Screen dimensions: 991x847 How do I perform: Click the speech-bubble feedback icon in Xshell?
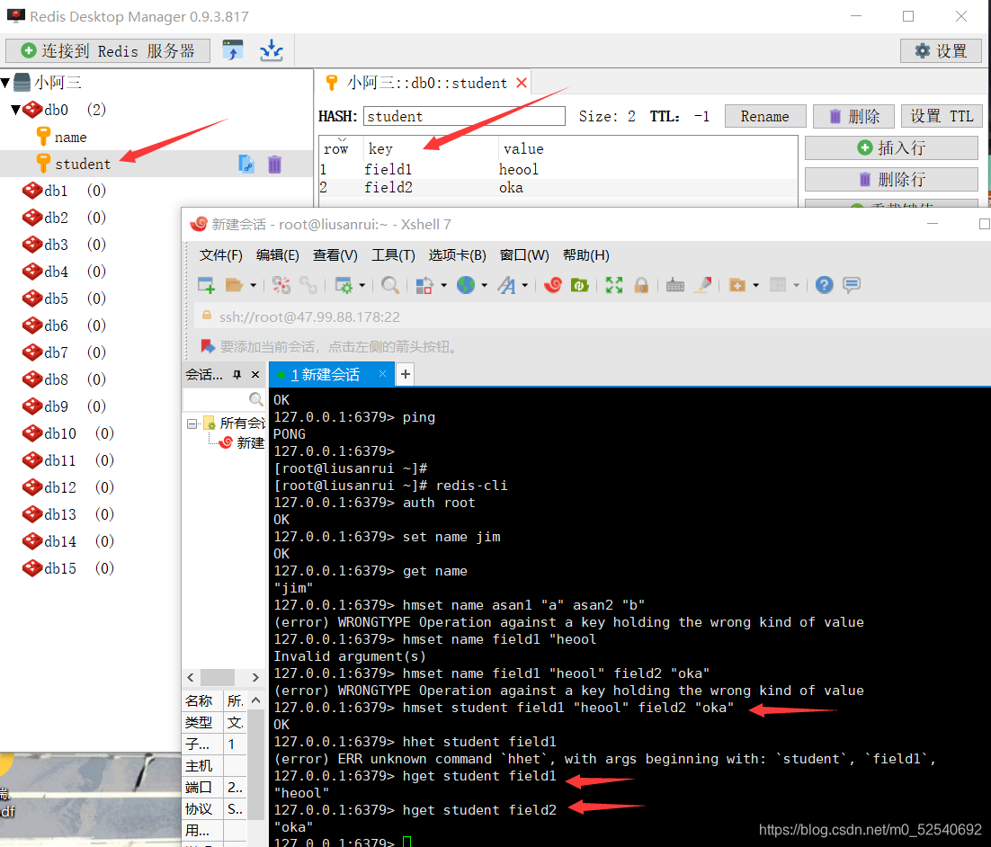pyautogui.click(x=852, y=285)
